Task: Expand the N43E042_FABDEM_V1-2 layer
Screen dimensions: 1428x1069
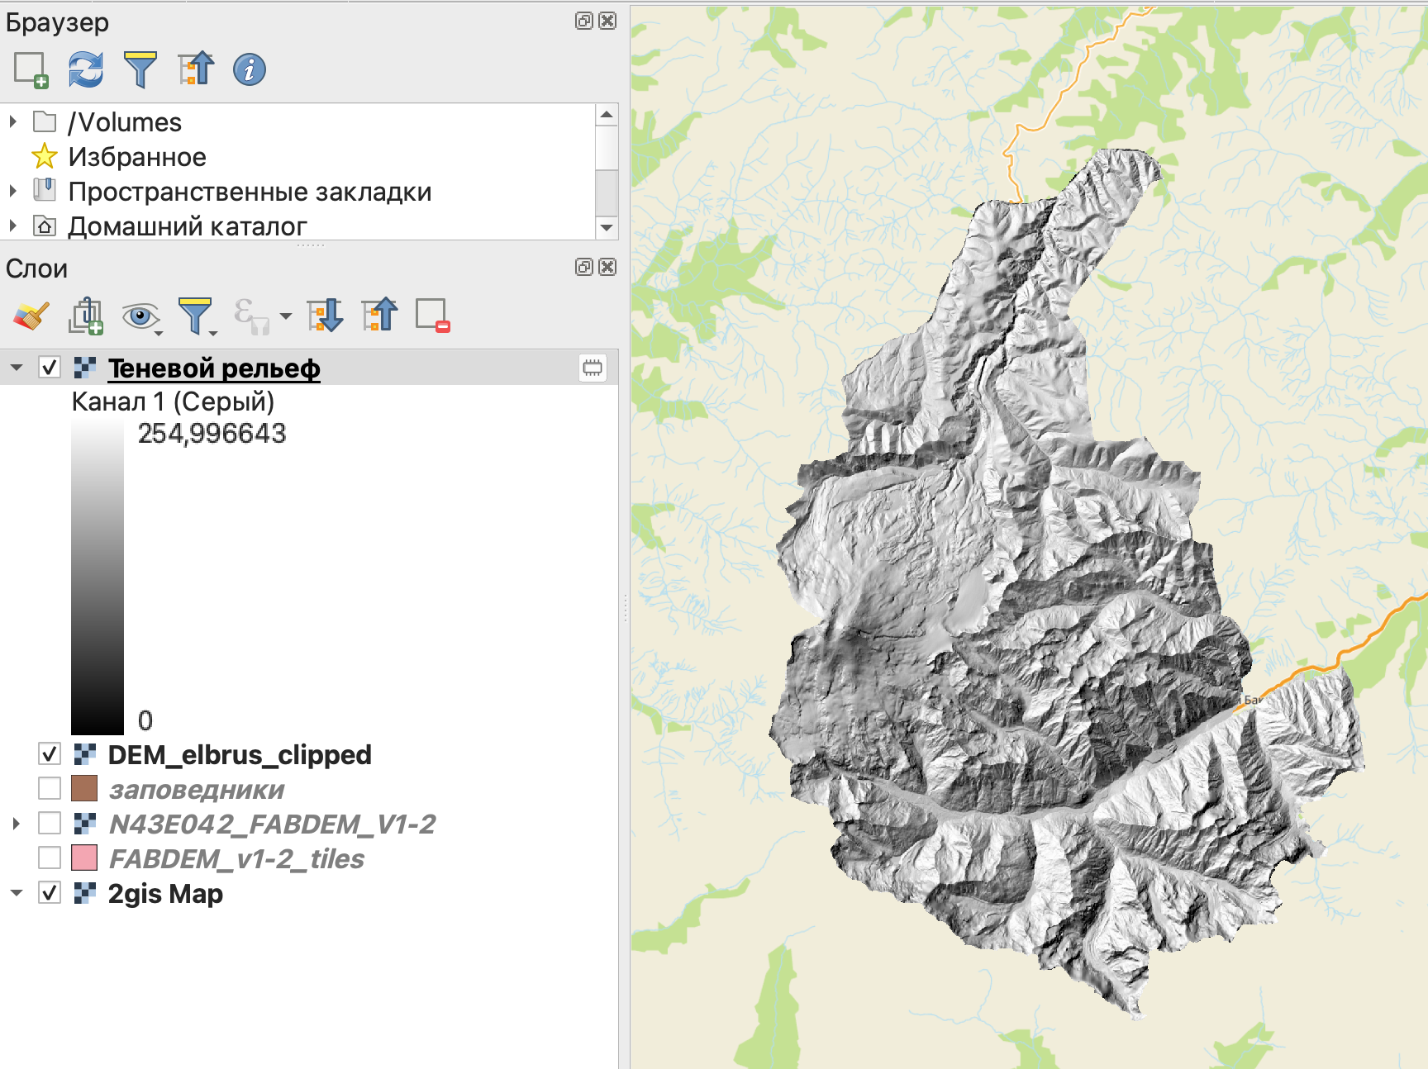Action: pos(16,824)
